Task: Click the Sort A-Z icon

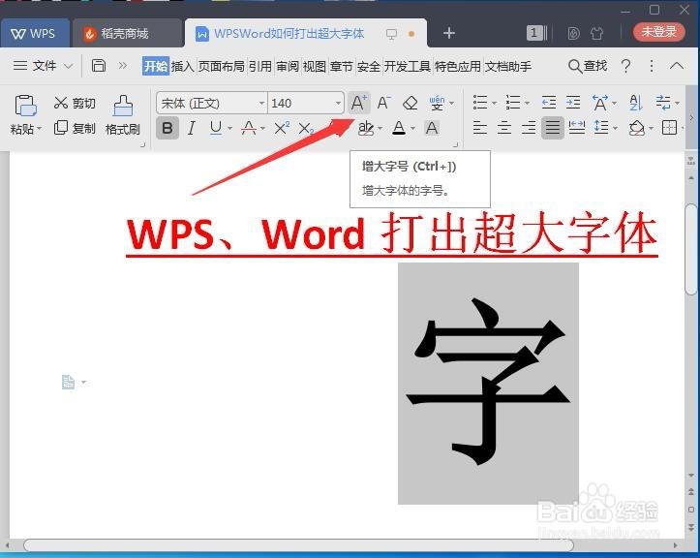Action: tap(636, 103)
